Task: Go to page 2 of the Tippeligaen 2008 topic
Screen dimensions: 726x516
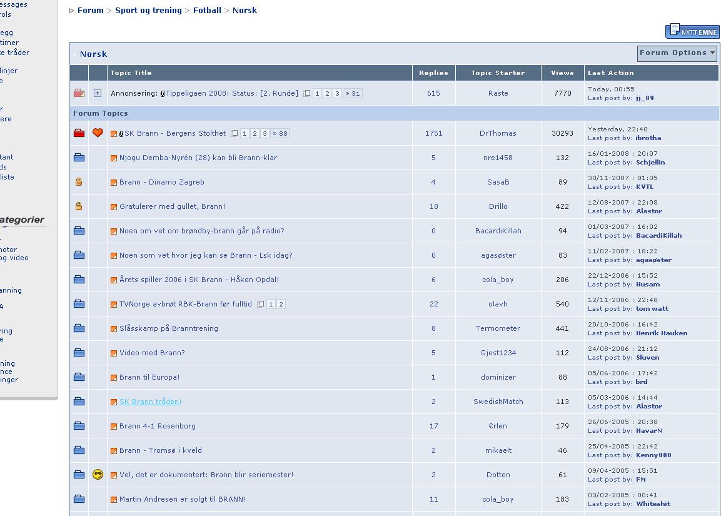Action: pyautogui.click(x=327, y=94)
